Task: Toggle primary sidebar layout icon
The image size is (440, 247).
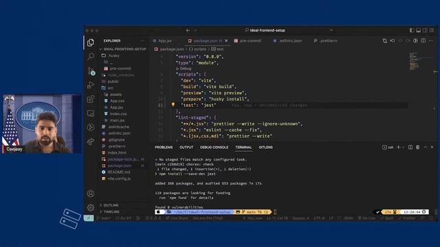Action: click(x=412, y=30)
